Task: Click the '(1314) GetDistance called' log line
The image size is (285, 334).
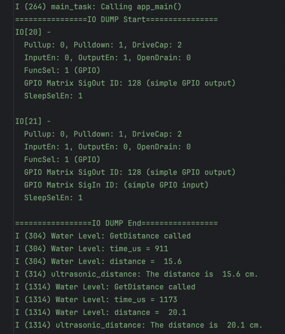Action: coord(105,287)
